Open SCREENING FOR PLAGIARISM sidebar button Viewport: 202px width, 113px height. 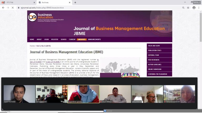(159, 74)
